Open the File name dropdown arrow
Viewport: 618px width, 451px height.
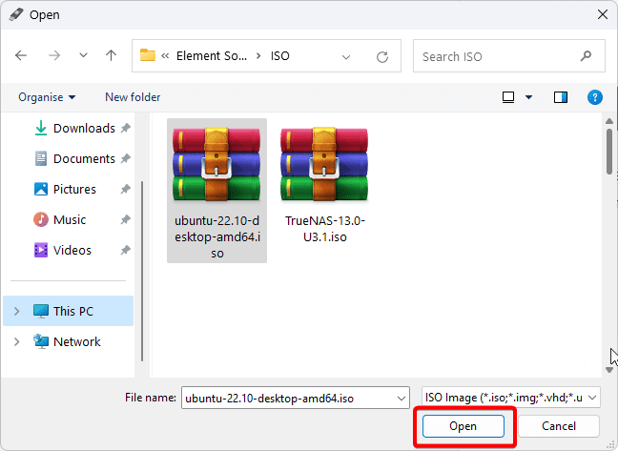pos(402,399)
